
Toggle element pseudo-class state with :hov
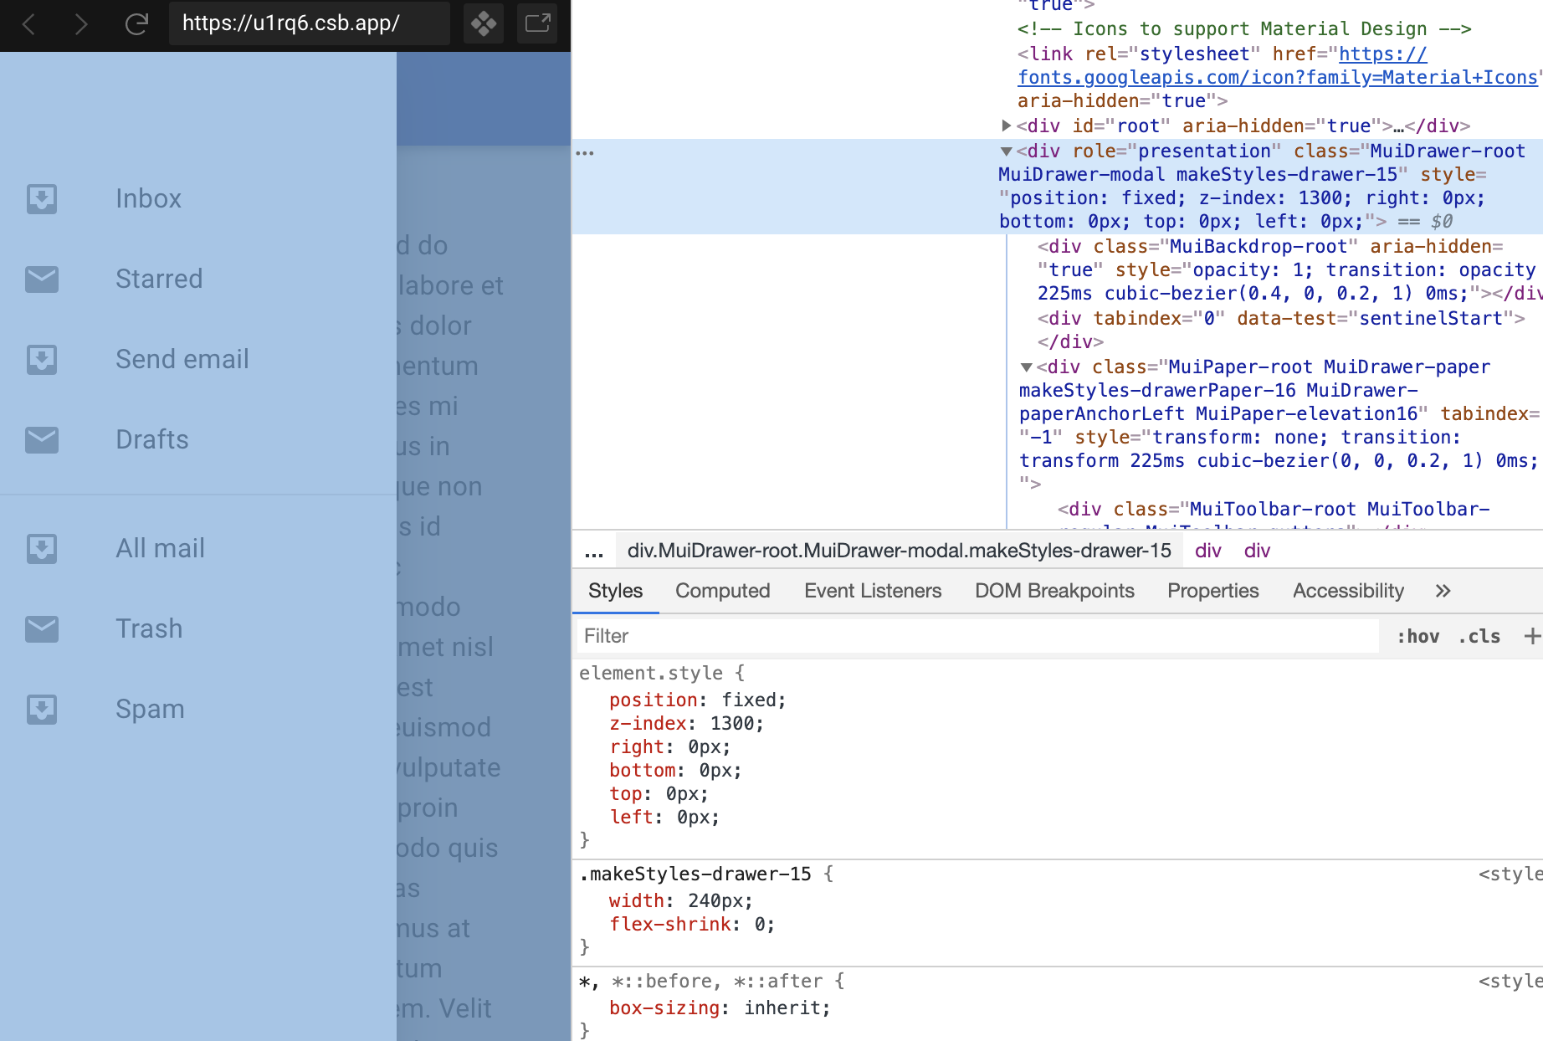pyautogui.click(x=1418, y=636)
